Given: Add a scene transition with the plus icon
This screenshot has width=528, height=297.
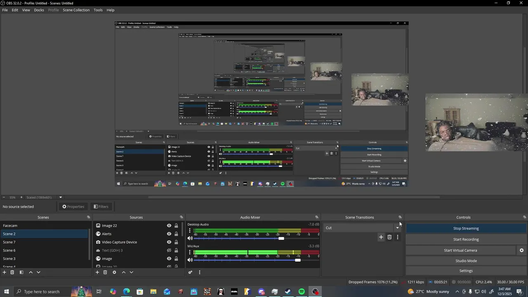Looking at the screenshot, I should click(x=381, y=237).
